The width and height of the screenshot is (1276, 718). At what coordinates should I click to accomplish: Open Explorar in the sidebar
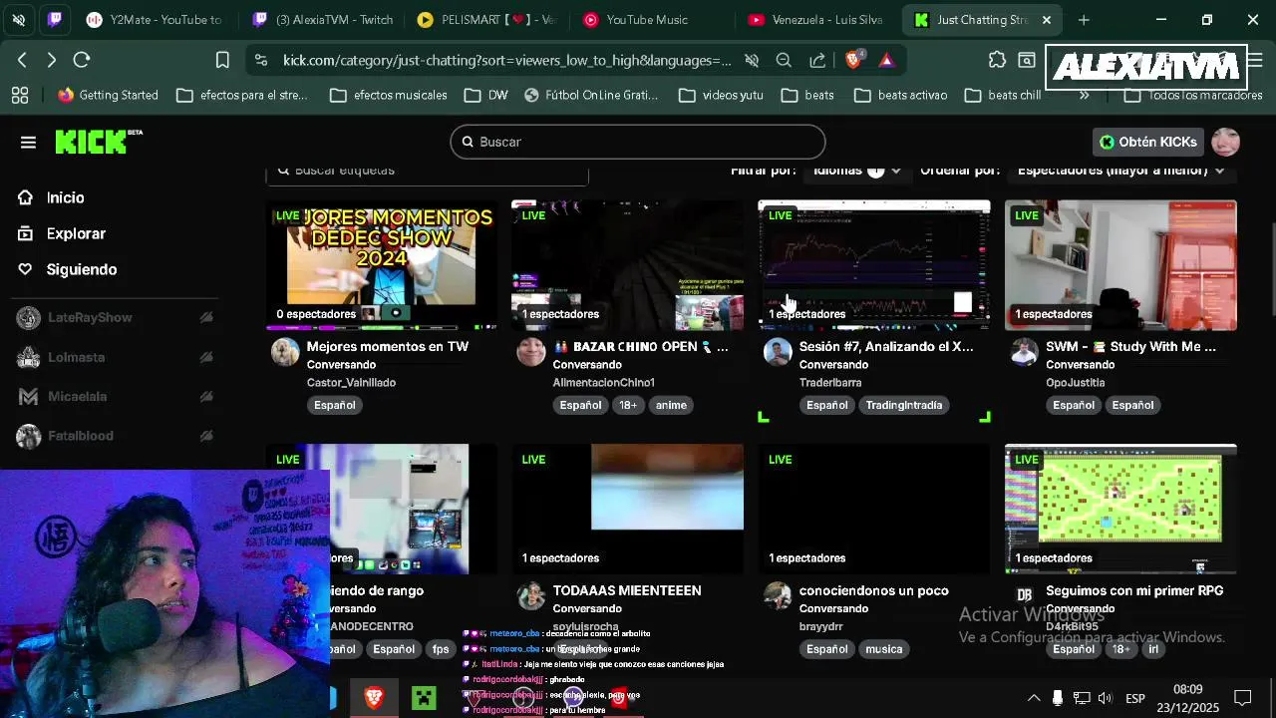click(76, 233)
